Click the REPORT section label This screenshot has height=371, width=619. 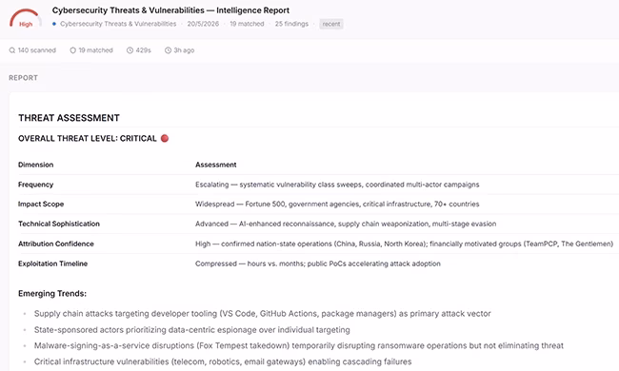pyautogui.click(x=23, y=78)
